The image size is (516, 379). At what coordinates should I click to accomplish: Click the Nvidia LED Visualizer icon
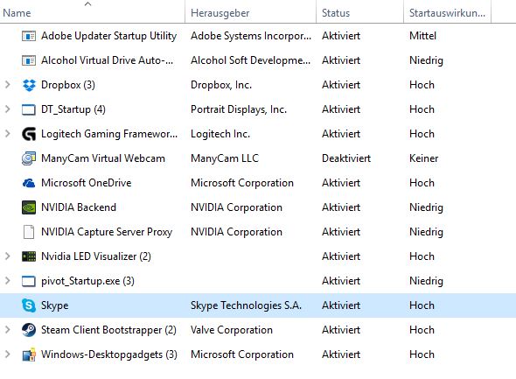29,256
